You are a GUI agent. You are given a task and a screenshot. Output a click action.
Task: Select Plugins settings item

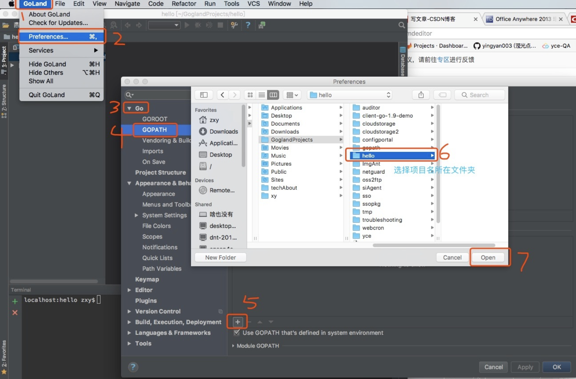146,301
